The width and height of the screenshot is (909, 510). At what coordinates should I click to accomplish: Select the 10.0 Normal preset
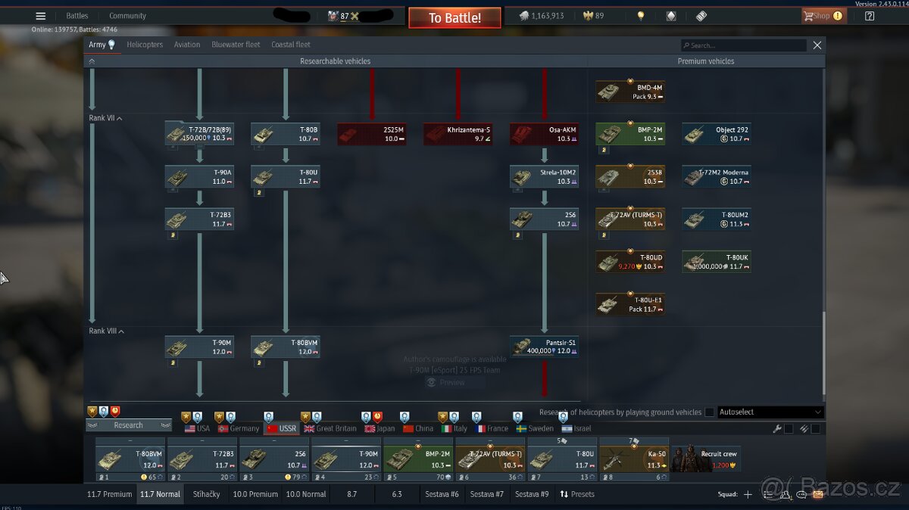coord(306,494)
